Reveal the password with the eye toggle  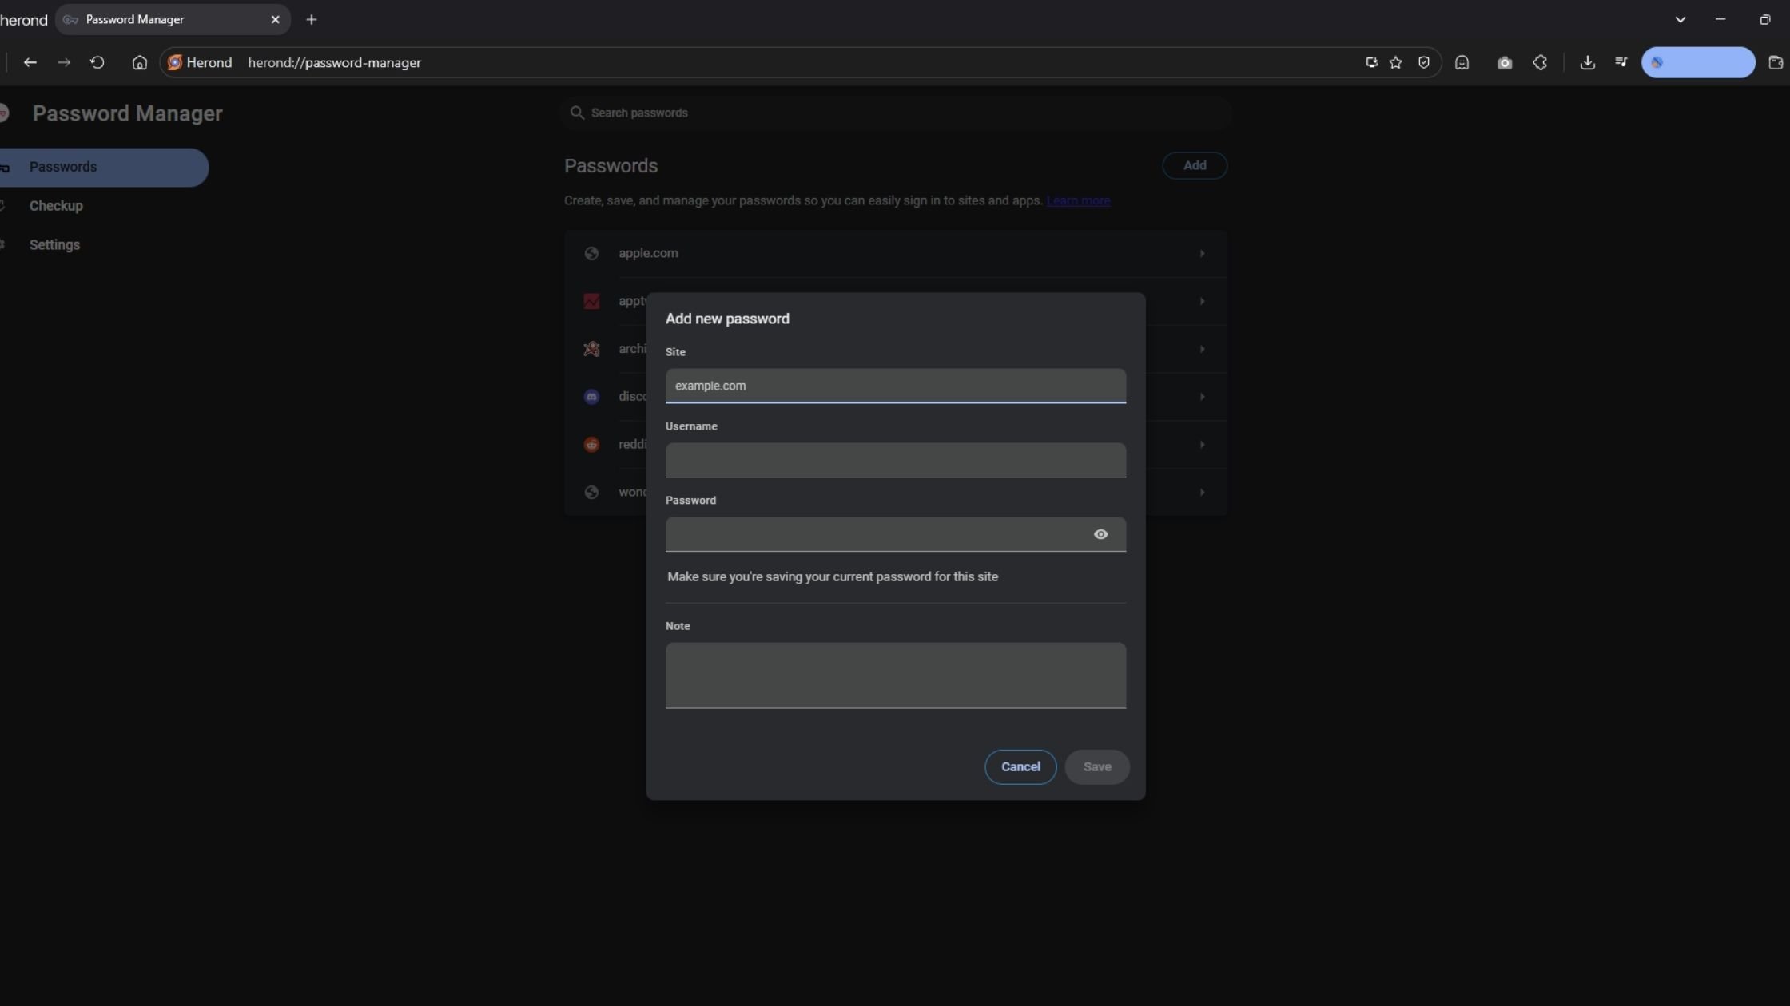click(x=1101, y=534)
